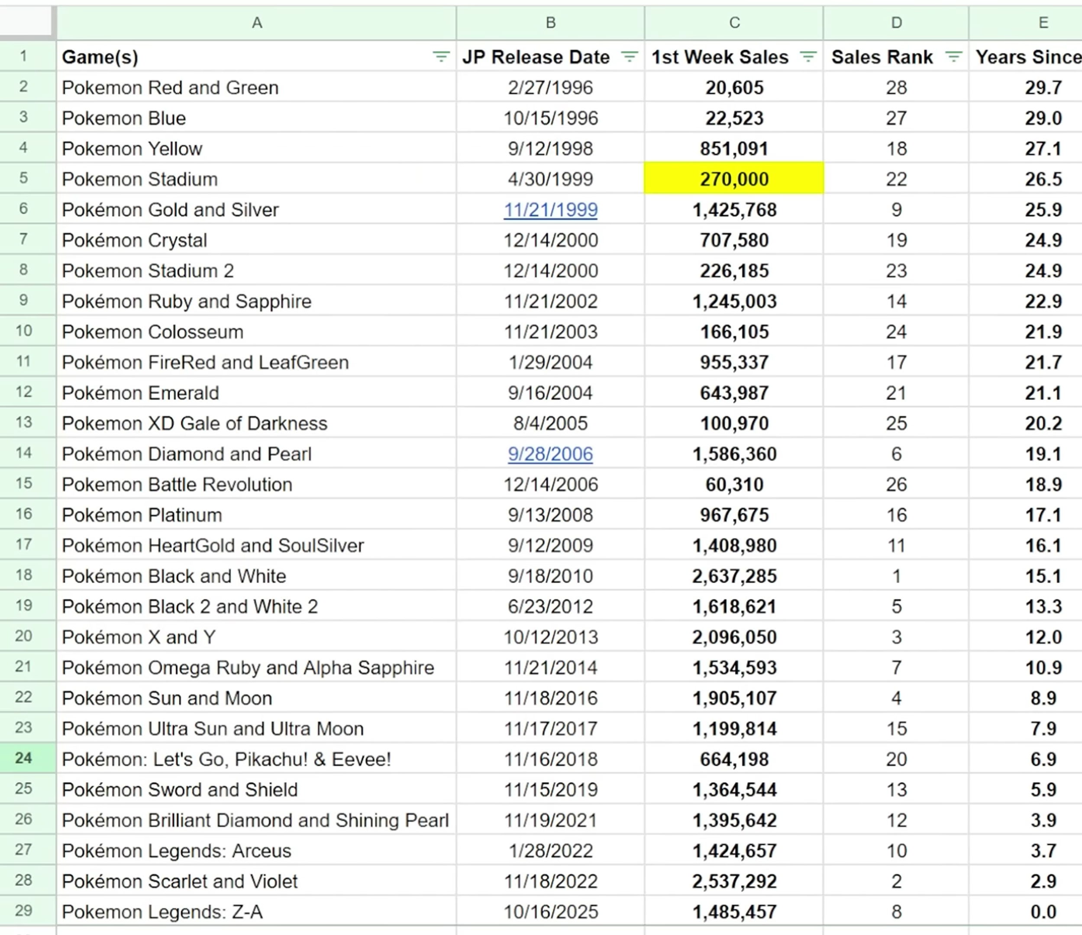
Task: Select column A header
Action: (x=256, y=23)
